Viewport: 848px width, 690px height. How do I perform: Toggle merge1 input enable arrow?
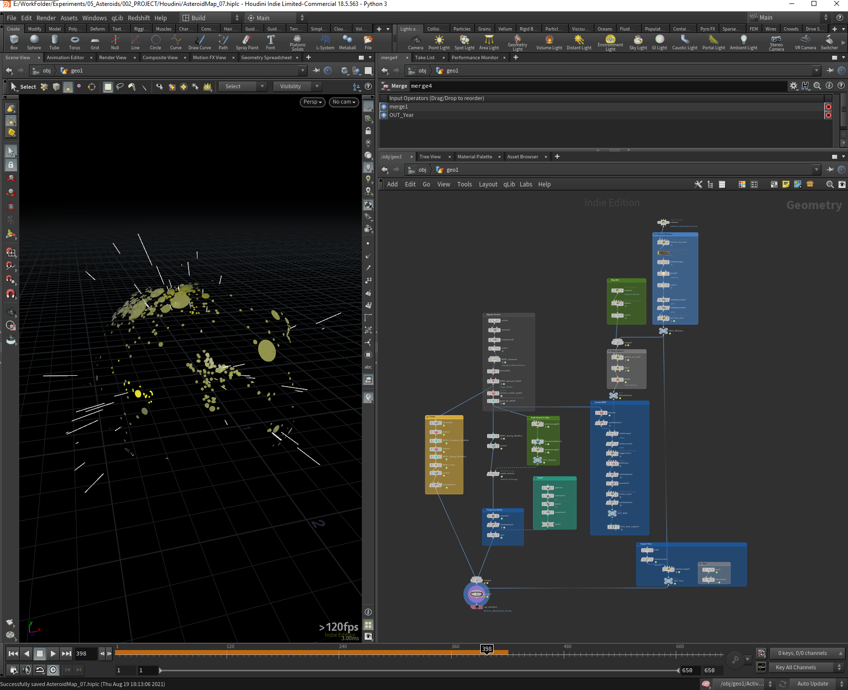pos(384,107)
